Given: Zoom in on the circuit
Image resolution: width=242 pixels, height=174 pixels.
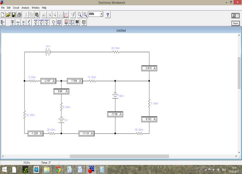Looking at the screenshot, I should click(x=85, y=15).
